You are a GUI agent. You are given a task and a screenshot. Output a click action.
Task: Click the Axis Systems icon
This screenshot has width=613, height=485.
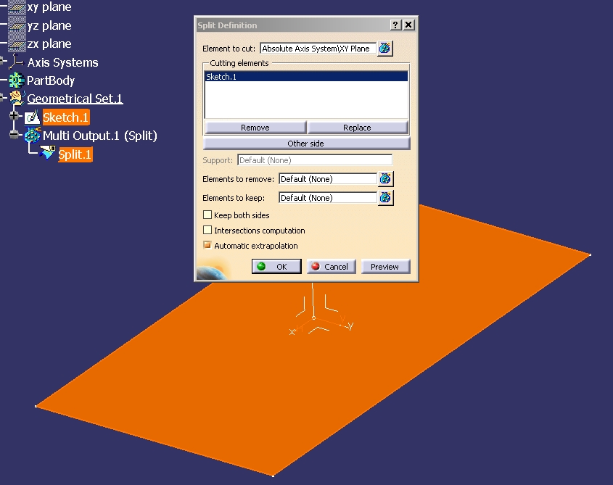16,62
